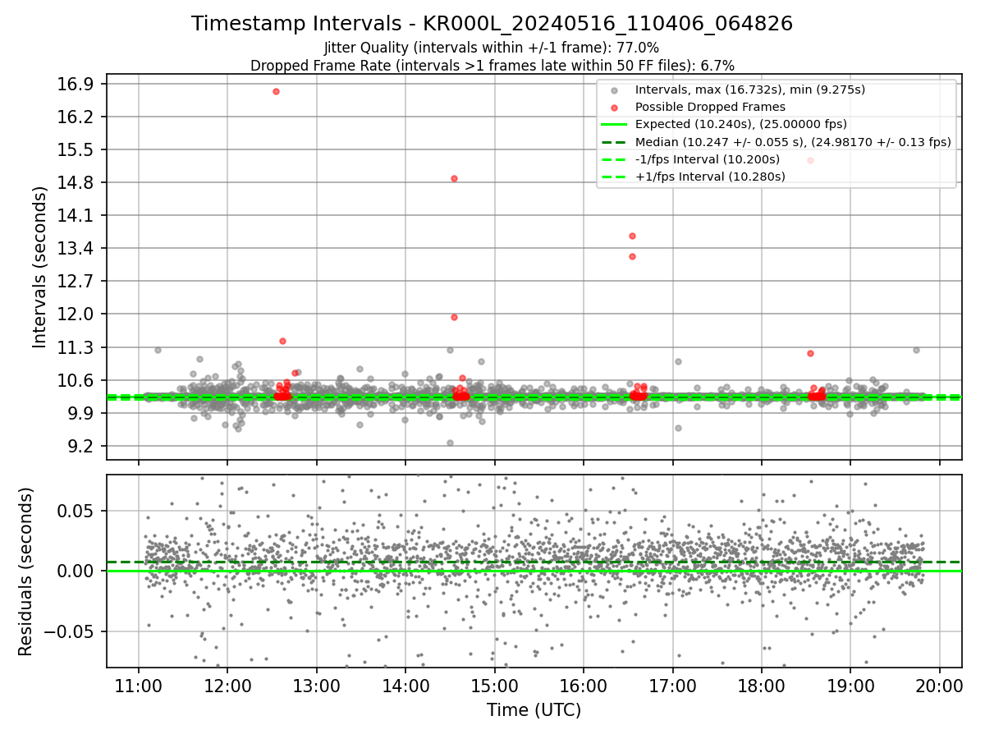Click the red point near 11.4 seconds after 12:30
The height and width of the screenshot is (739, 985).
pos(282,341)
